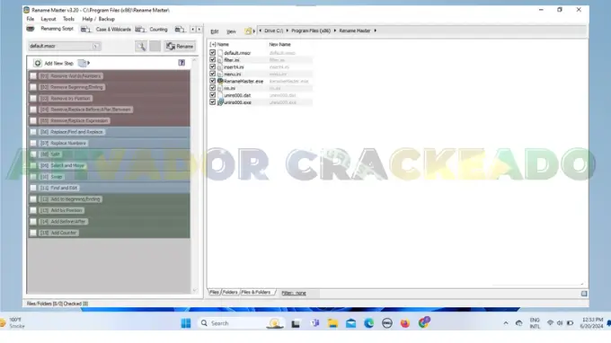
Task: Expand the Swap step
Action: (x=51, y=177)
